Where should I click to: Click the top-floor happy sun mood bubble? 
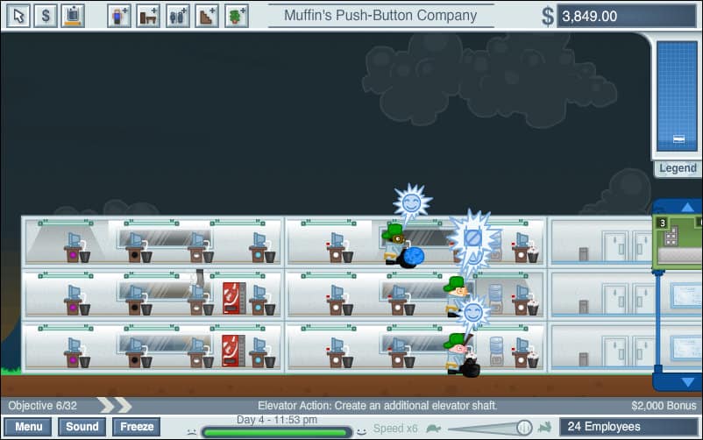(412, 204)
